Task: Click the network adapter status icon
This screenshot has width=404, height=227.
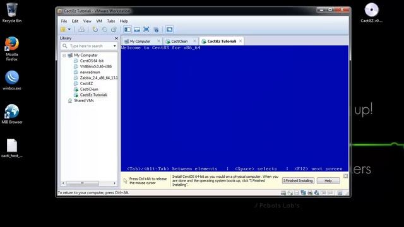Action: coord(303,193)
